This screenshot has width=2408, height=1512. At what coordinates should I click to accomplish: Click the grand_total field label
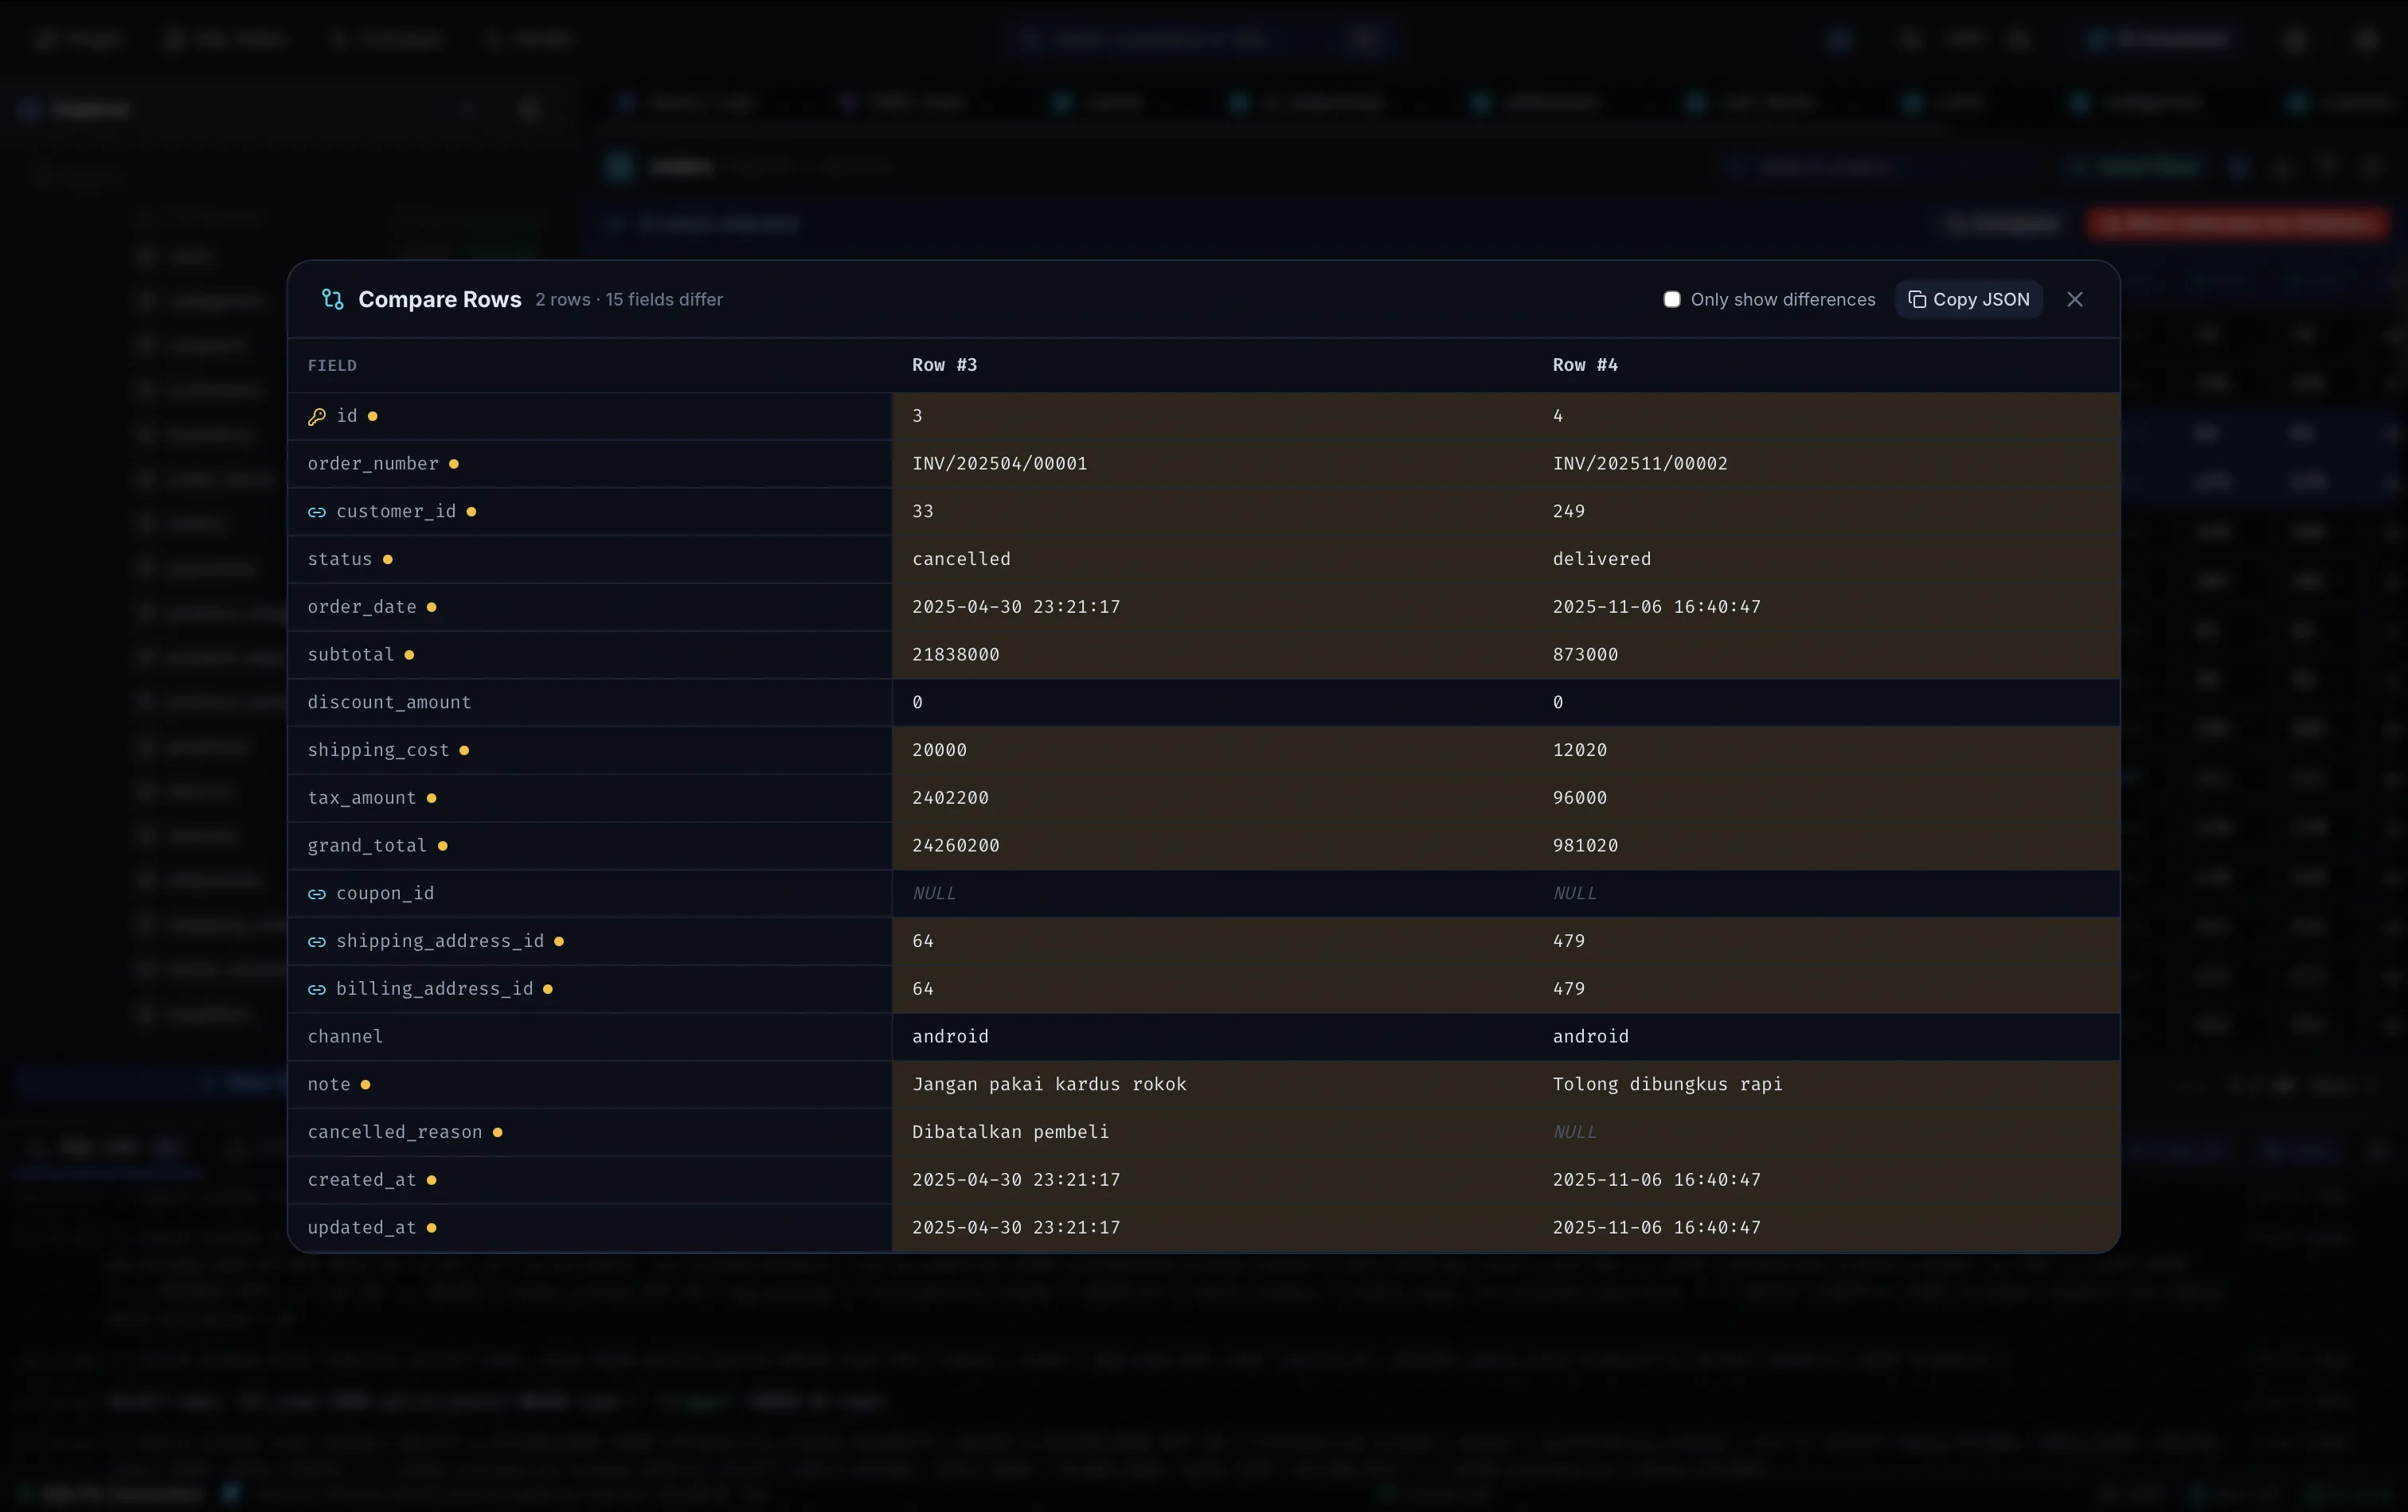tap(367, 847)
